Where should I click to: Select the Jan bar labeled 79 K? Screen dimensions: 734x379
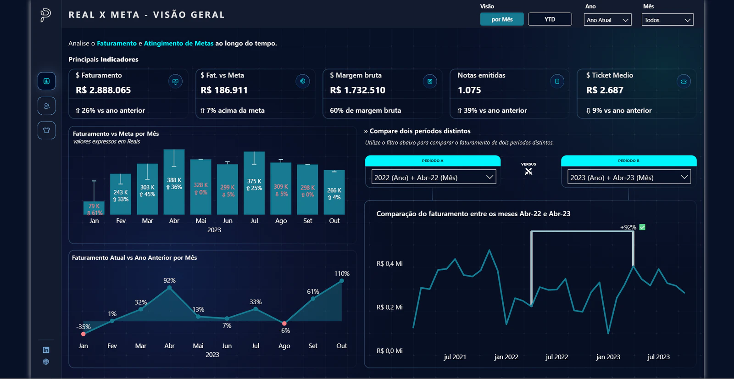94,208
